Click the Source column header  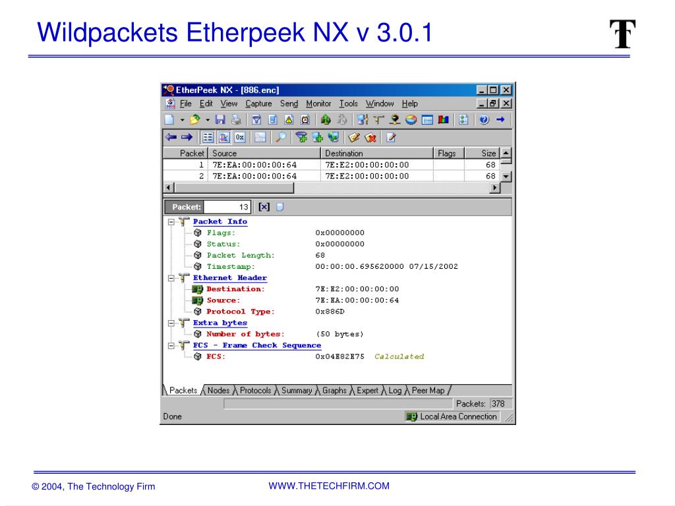264,153
